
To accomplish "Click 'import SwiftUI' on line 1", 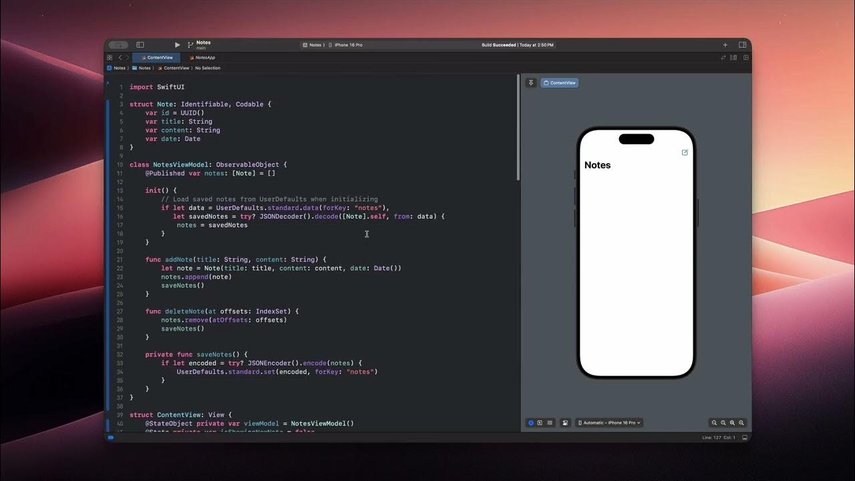I will coord(157,87).
